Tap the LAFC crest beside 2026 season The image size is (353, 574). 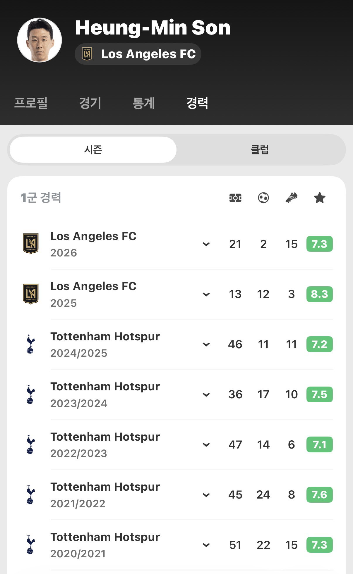pos(31,244)
